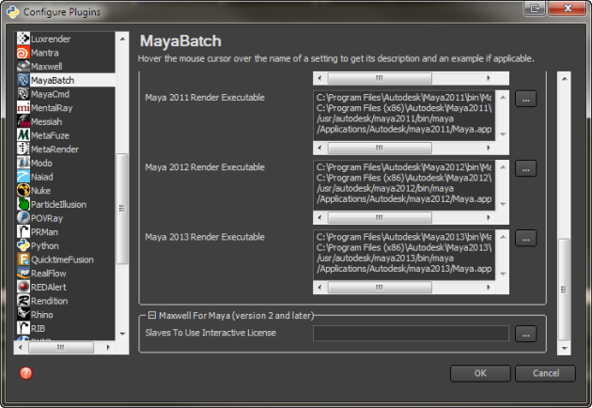Click the plugin list scroll up arrow
Screen dimensions: 592x408
[122, 39]
